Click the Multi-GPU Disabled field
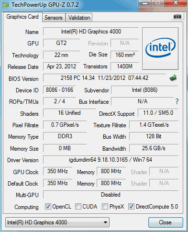Viewport: 188px width, 232px height. tap(111, 195)
